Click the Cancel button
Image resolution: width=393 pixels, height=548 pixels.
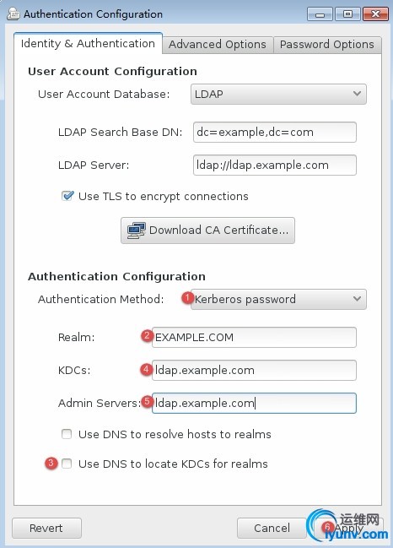(x=272, y=528)
